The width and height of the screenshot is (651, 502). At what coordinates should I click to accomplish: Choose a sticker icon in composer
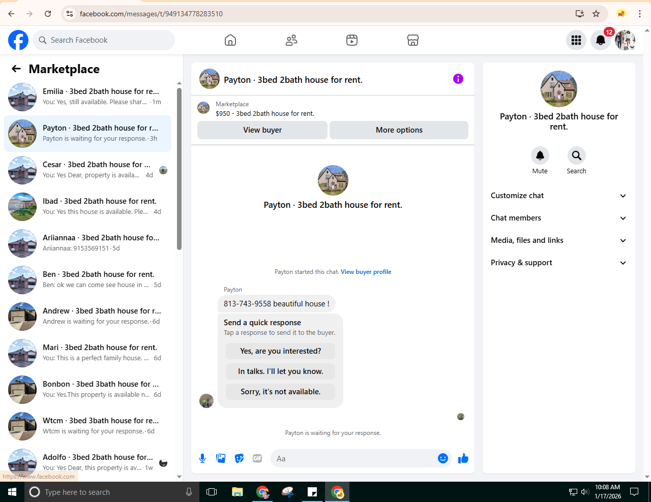pyautogui.click(x=239, y=458)
